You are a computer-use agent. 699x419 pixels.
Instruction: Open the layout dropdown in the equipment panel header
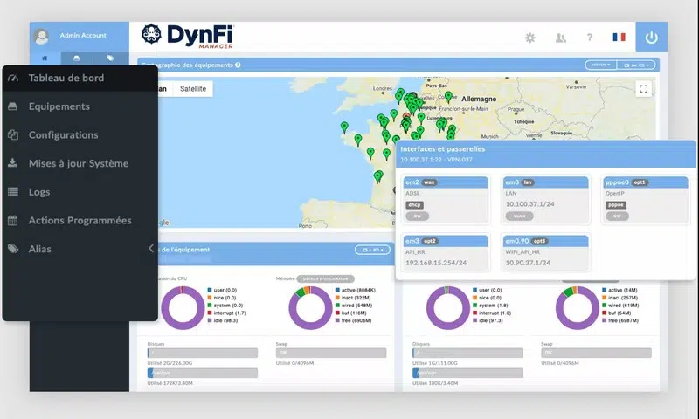373,250
